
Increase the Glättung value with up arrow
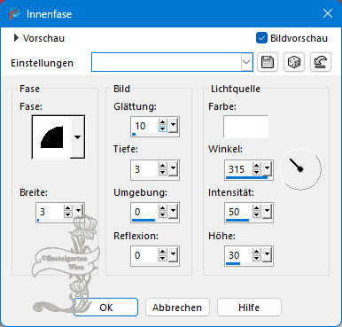click(x=163, y=122)
